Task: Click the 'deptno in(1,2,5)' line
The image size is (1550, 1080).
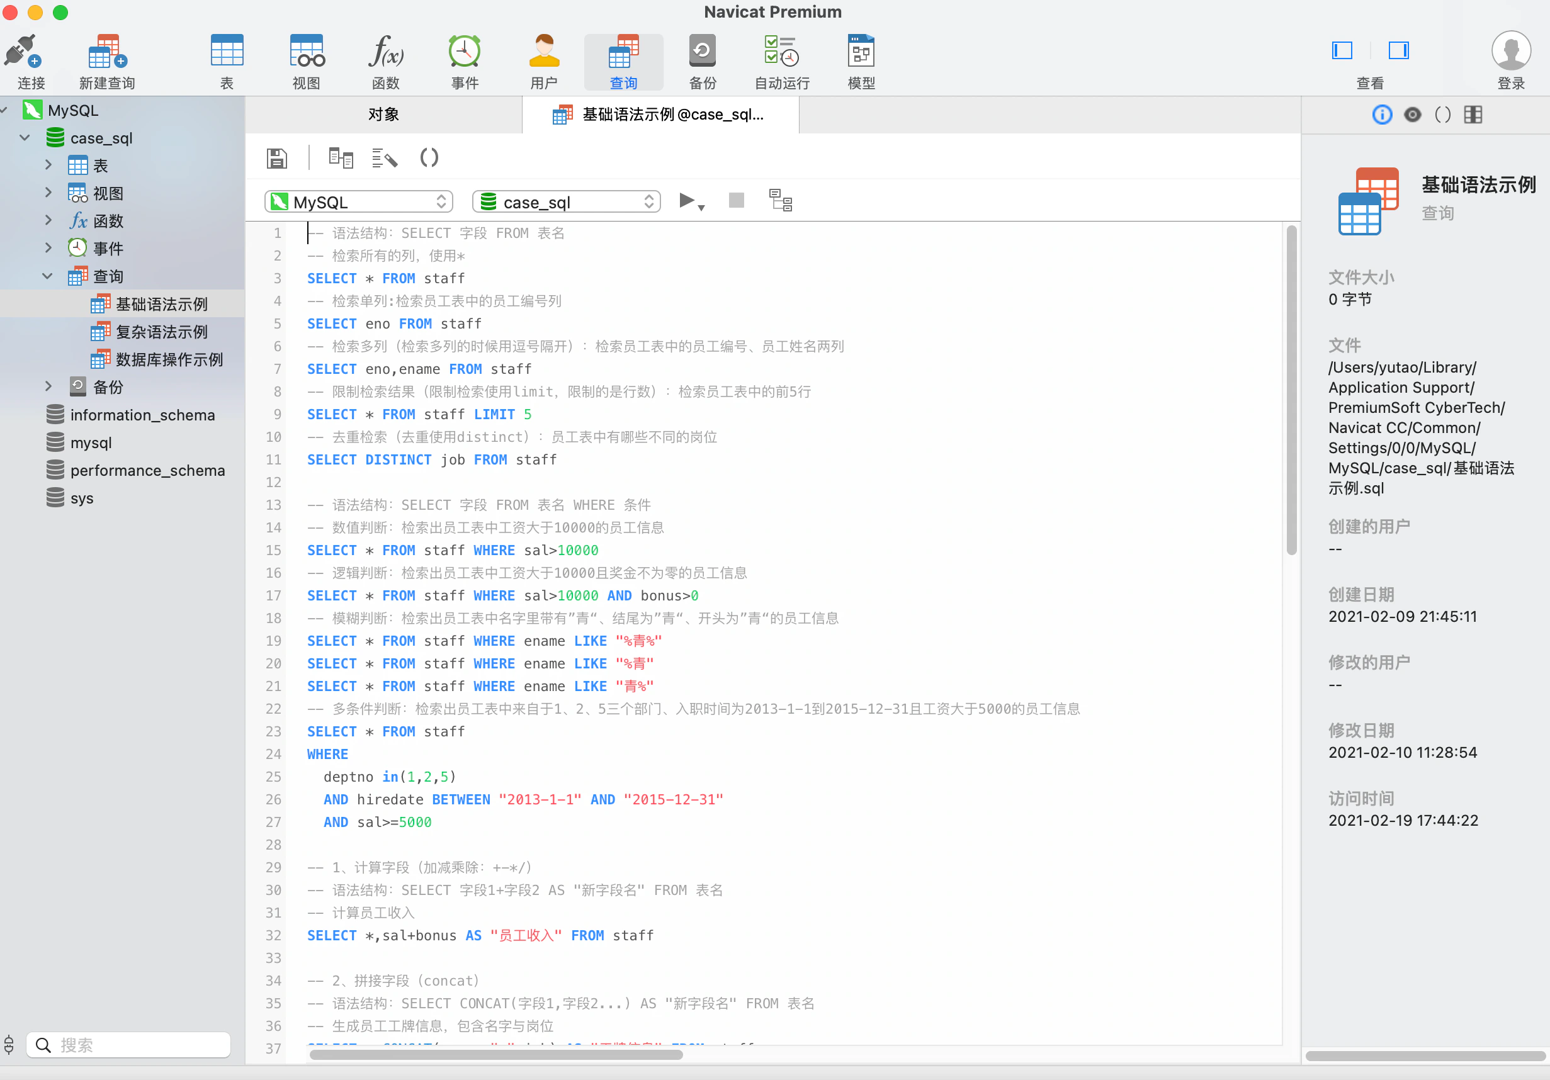Action: (x=390, y=777)
